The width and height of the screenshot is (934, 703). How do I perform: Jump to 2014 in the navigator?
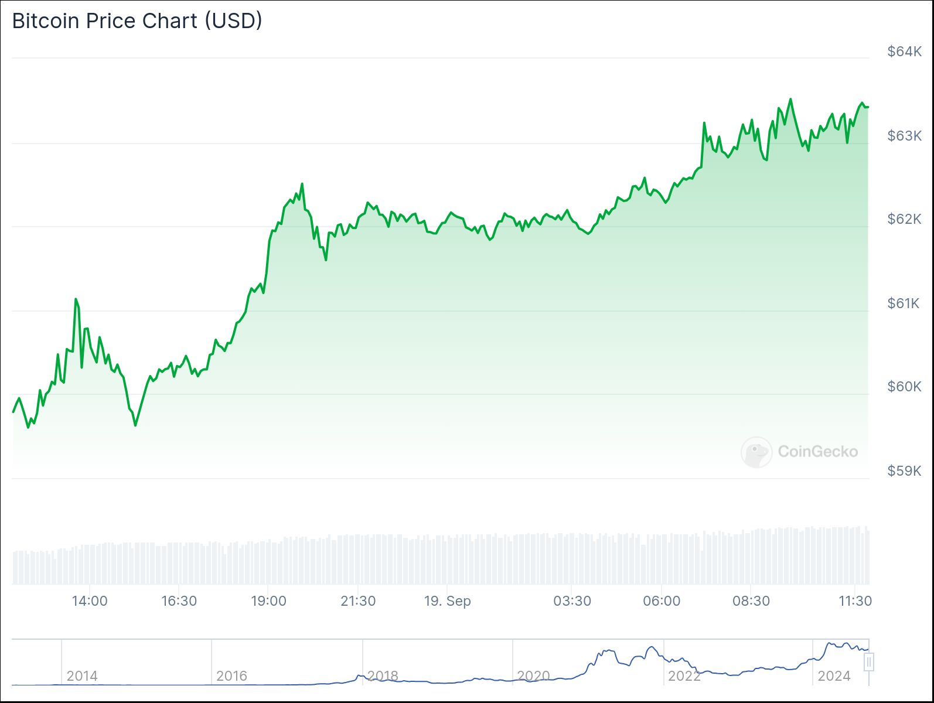[x=82, y=676]
